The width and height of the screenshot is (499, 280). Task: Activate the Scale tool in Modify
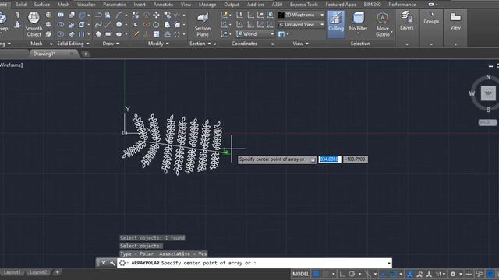point(156,34)
